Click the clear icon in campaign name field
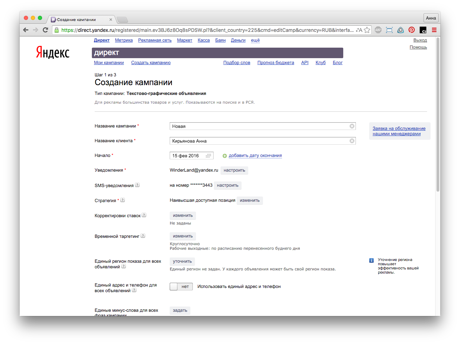This screenshot has width=460, height=344. (352, 126)
